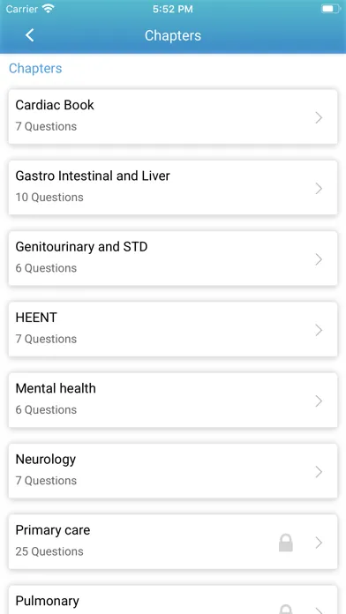
Task: Tap the battery icon in status bar
Action: pos(331,9)
